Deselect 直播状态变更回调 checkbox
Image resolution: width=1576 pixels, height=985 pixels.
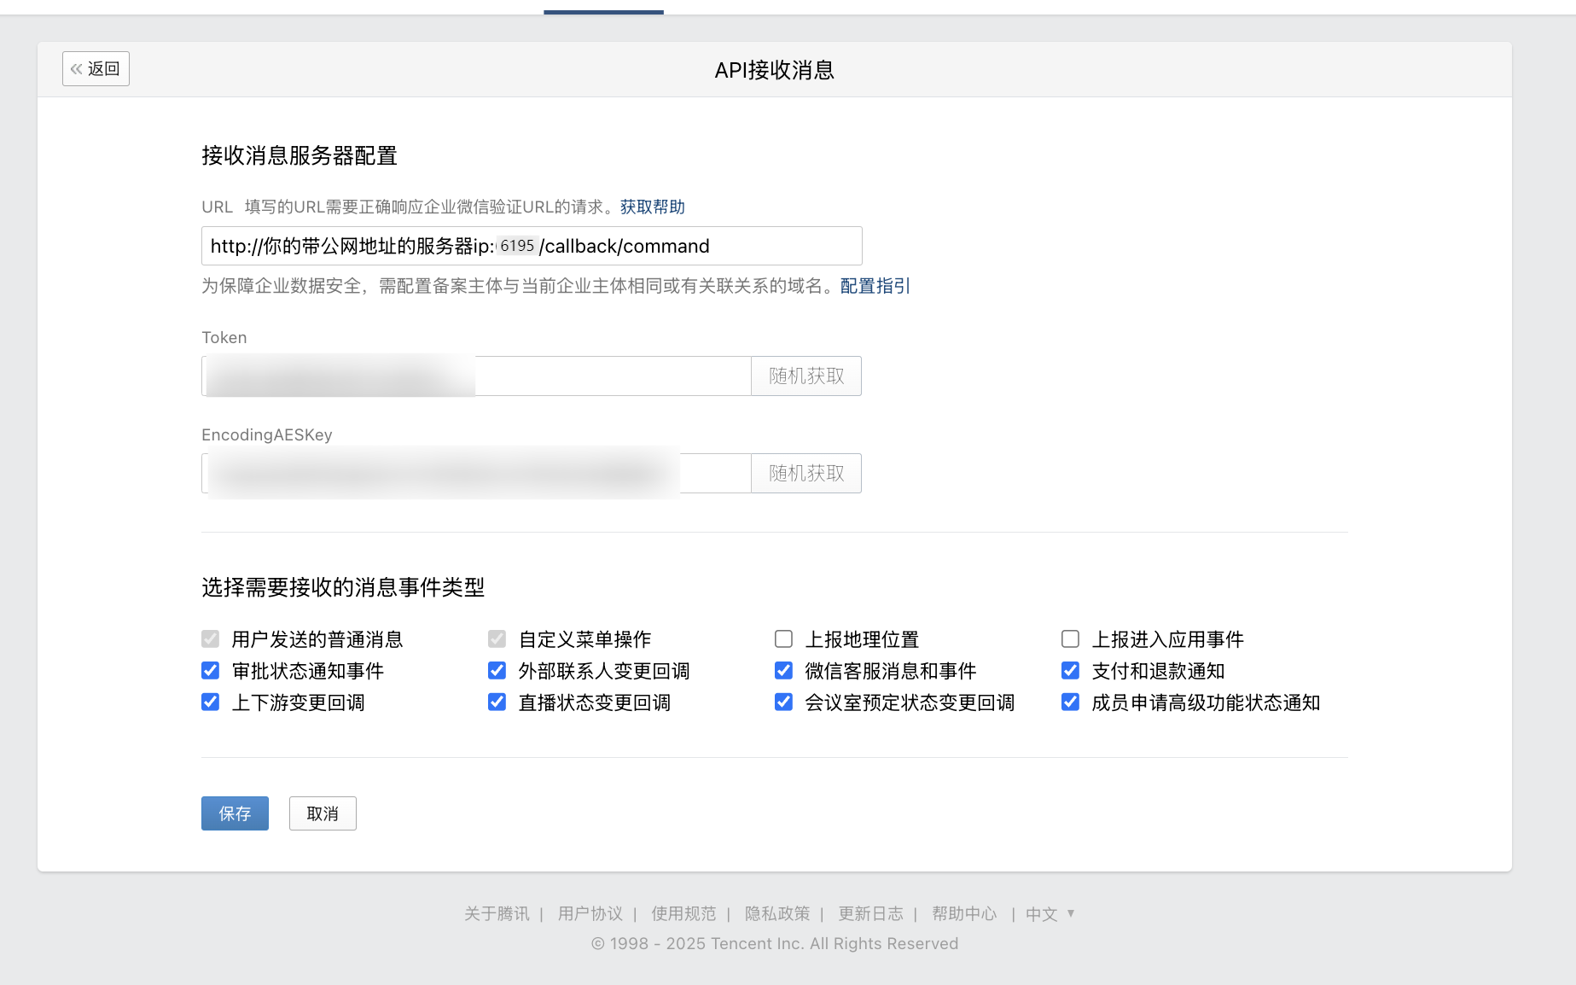pos(497,702)
